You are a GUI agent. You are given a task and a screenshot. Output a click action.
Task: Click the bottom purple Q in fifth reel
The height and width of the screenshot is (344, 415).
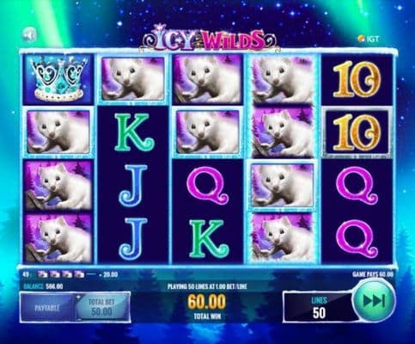point(357,239)
